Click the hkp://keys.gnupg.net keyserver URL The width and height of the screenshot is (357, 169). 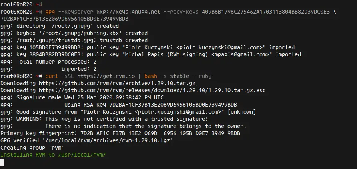pyautogui.click(x=128, y=12)
